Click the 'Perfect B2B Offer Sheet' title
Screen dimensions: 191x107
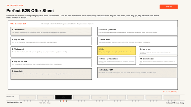(30, 11)
